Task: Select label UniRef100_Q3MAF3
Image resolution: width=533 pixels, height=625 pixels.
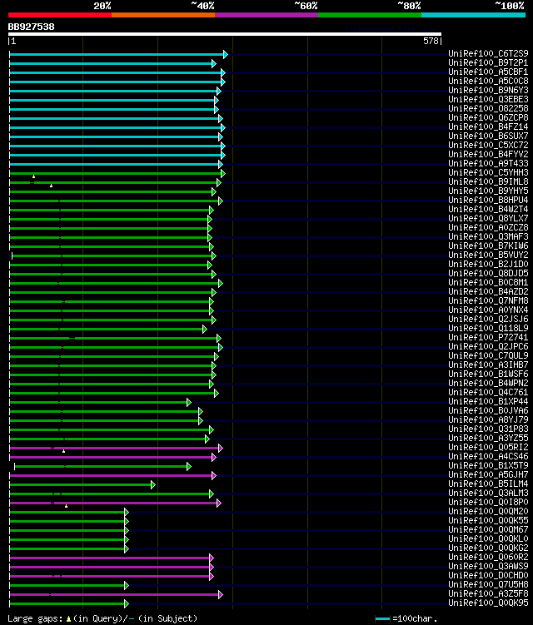Action: pyautogui.click(x=488, y=236)
